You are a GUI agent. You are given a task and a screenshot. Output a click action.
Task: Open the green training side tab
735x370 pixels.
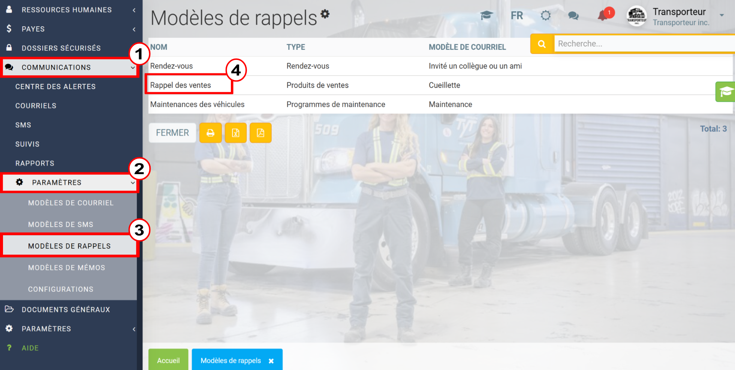click(725, 92)
